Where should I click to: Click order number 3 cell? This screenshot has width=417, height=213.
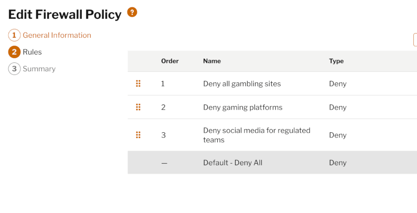(163, 135)
